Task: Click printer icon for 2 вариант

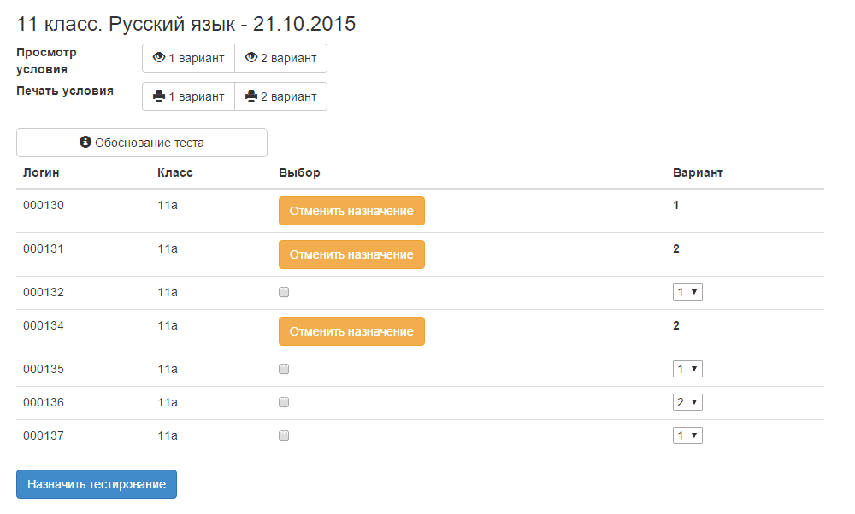Action: click(251, 96)
